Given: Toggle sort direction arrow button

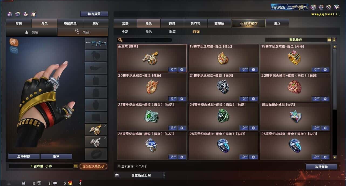Looking at the screenshot, I should click(x=334, y=40).
